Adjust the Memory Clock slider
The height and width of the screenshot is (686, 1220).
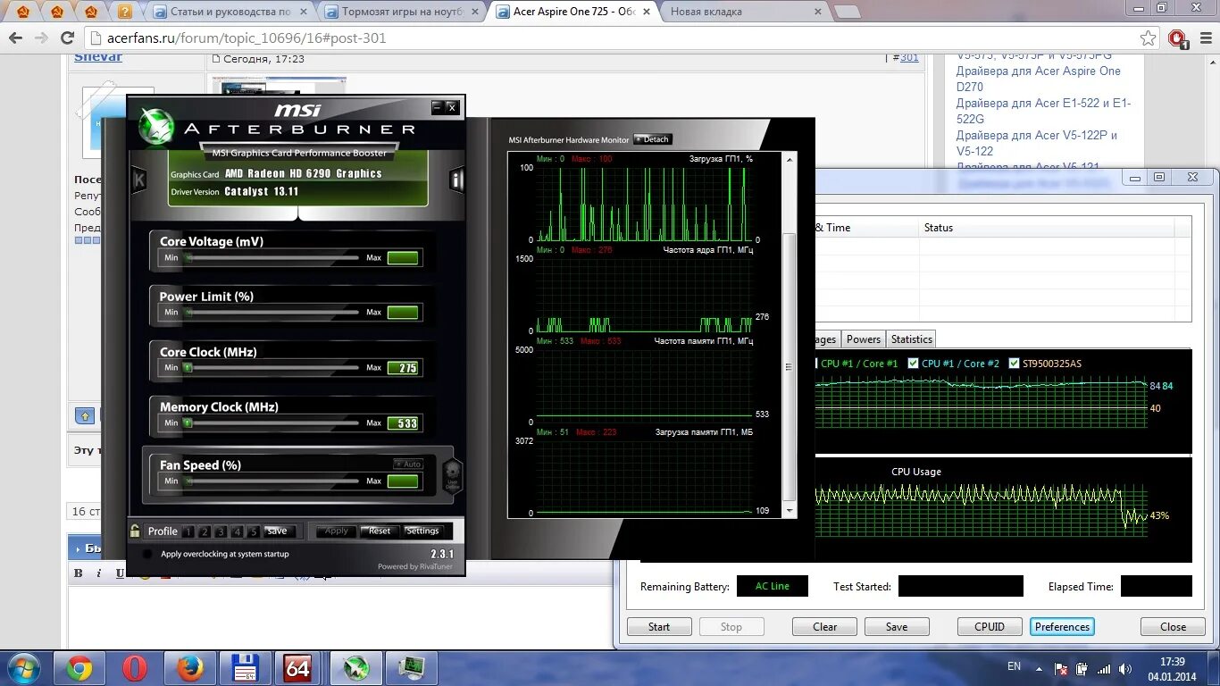click(x=272, y=422)
